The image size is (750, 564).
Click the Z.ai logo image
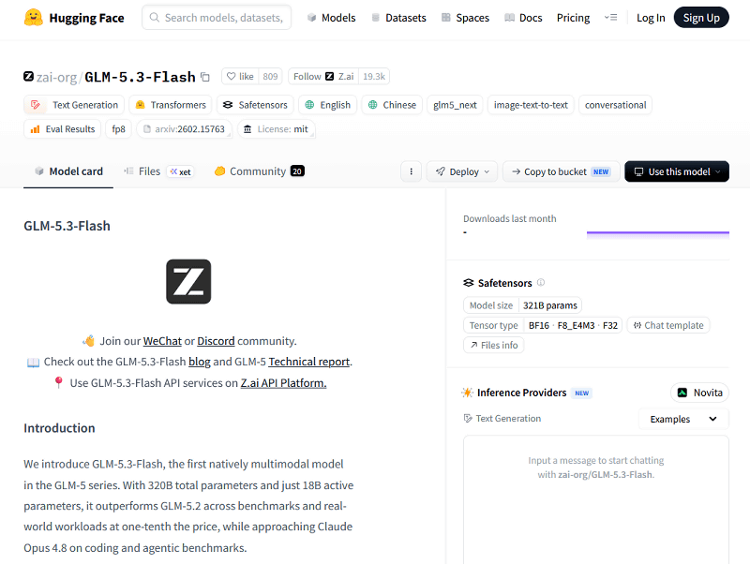click(188, 281)
